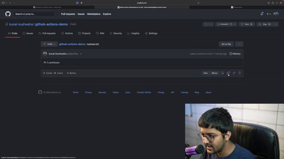Open the Raw file view
Image resolution: width=284 pixels, height=159 pixels.
click(205, 73)
